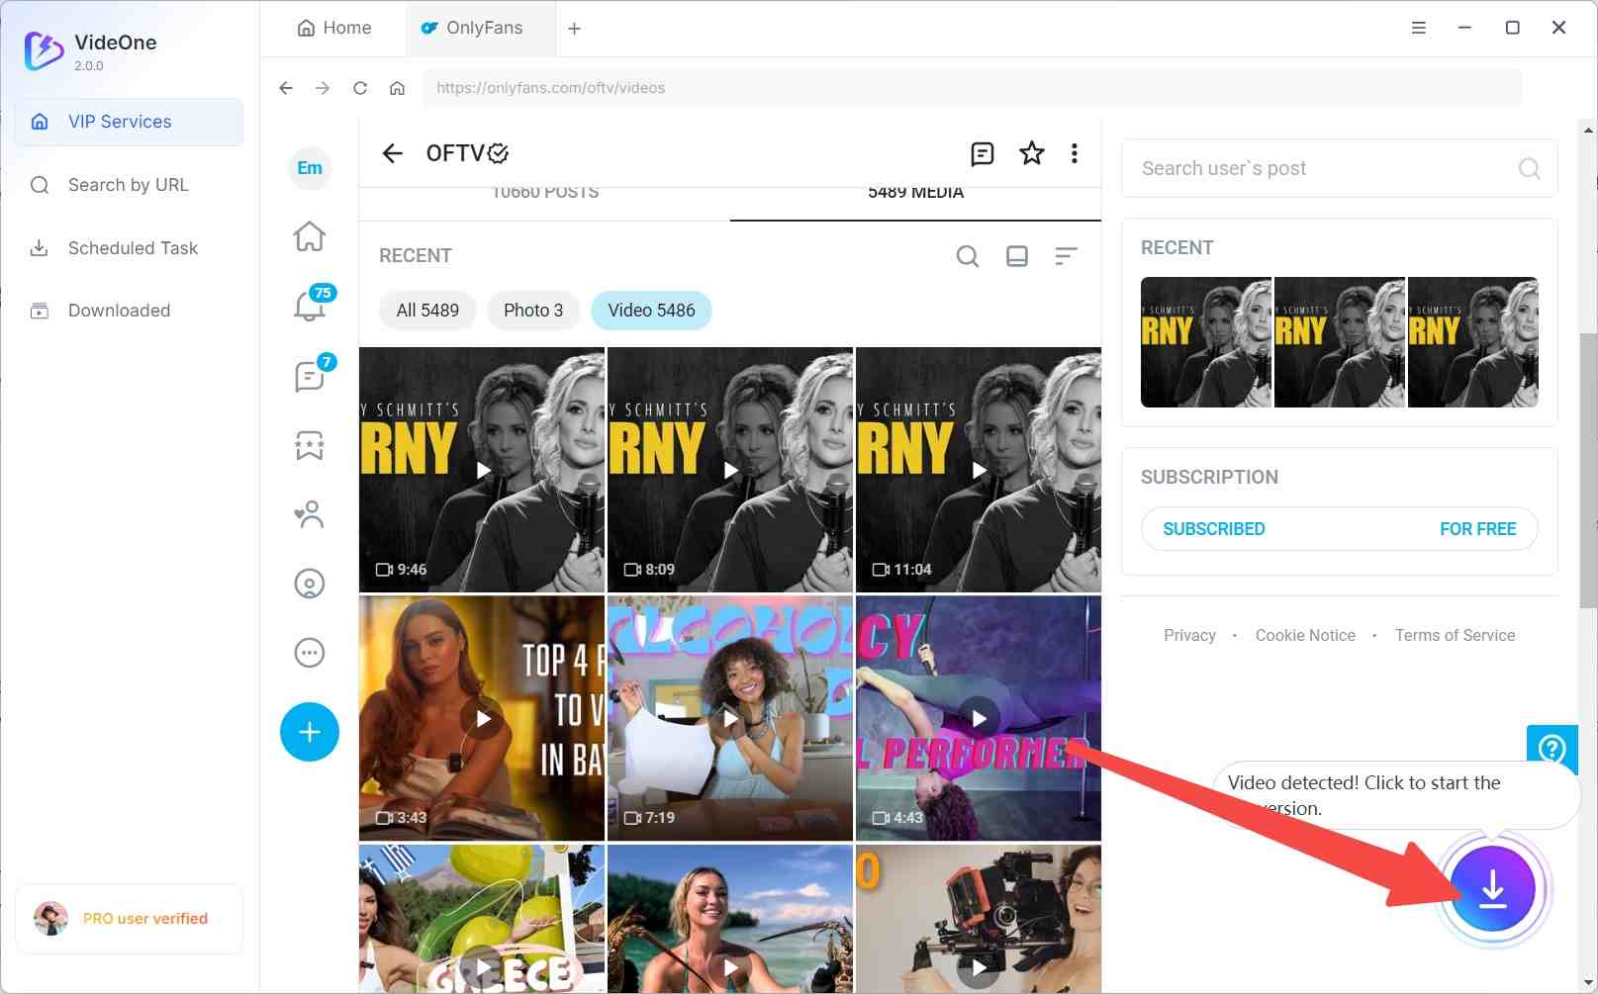Open the help question-mark icon
This screenshot has height=994, width=1598.
(1551, 749)
